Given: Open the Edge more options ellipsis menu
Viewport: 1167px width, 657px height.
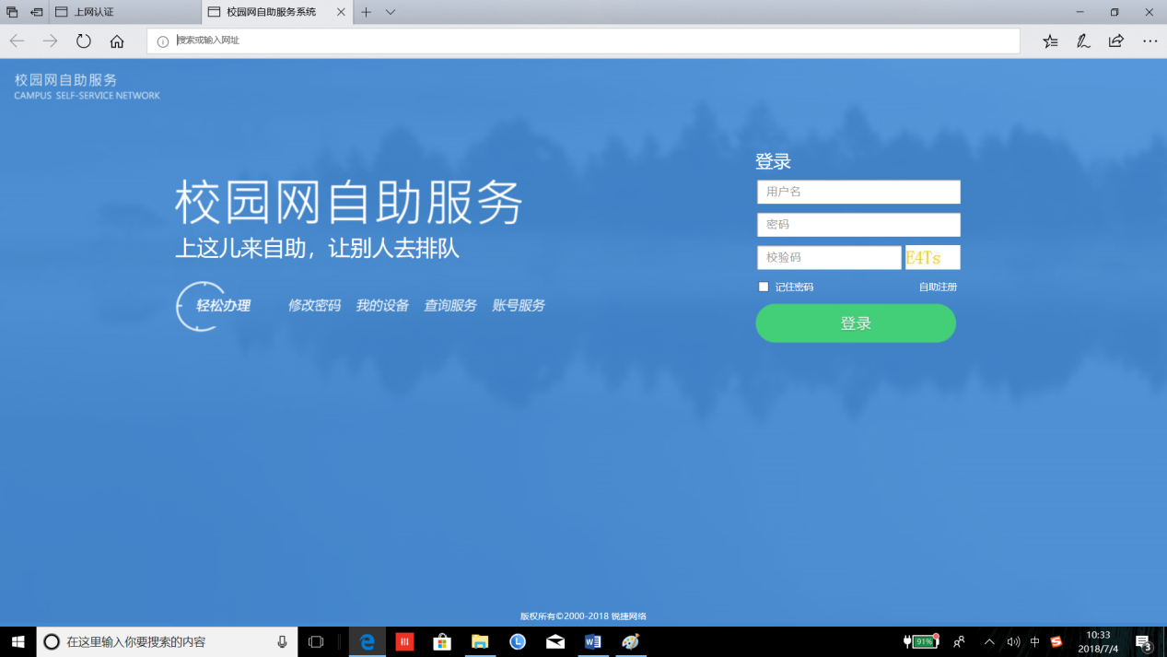Looking at the screenshot, I should pos(1149,41).
